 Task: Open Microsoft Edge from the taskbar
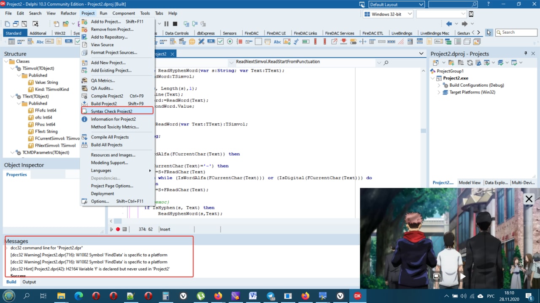[x=78, y=296]
